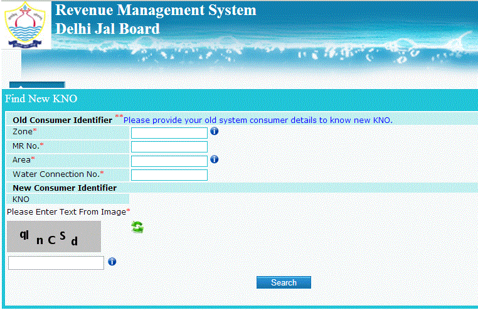Screen dimensions: 478x310
Task: Focus the Area input field
Action: pyautogui.click(x=169, y=161)
